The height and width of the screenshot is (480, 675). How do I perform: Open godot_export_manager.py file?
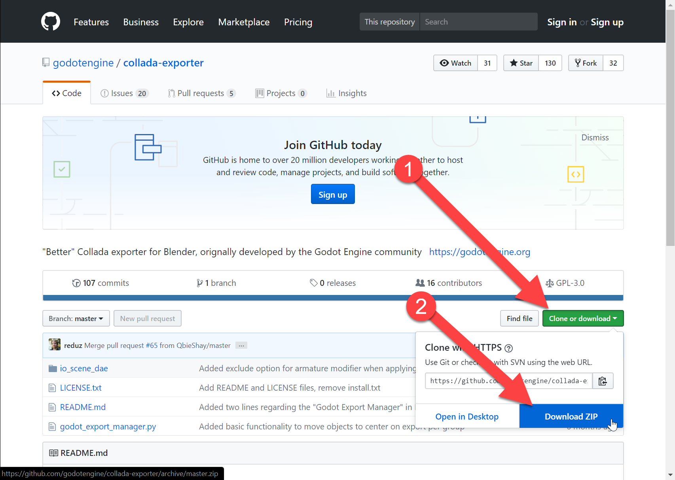(108, 427)
